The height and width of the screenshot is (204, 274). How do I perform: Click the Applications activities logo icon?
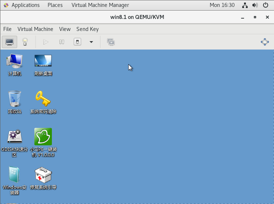click(6, 5)
